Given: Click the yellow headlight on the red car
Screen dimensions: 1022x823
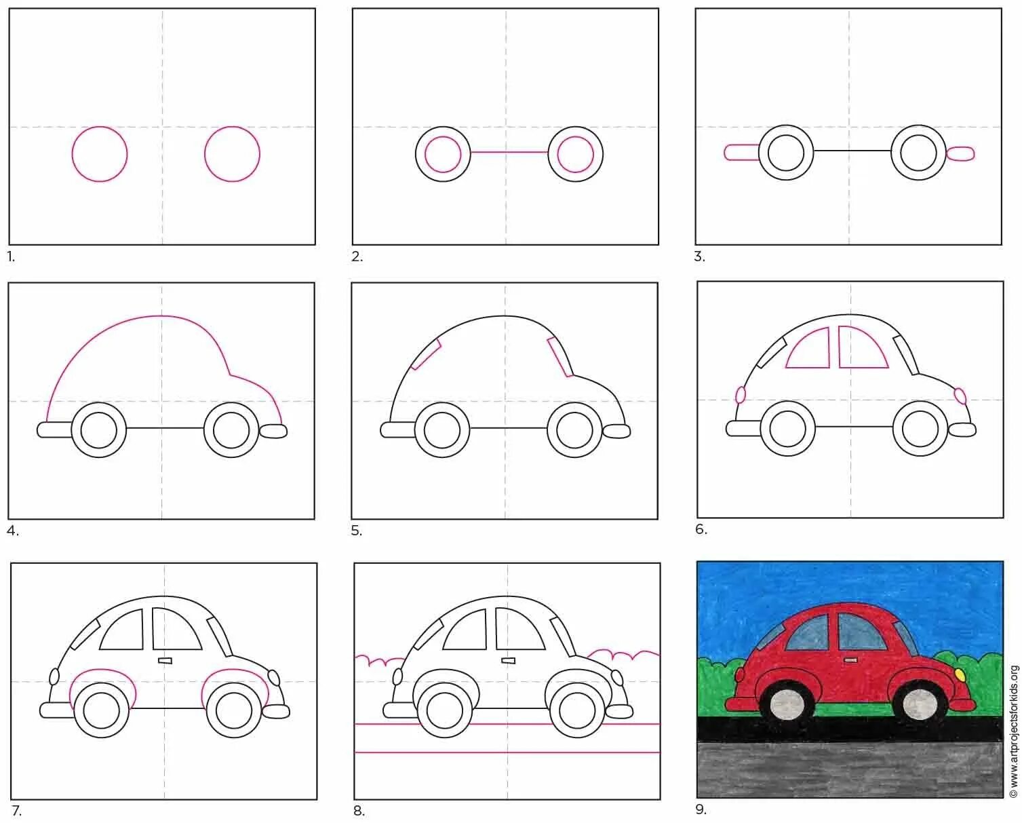Looking at the screenshot, I should 960,674.
